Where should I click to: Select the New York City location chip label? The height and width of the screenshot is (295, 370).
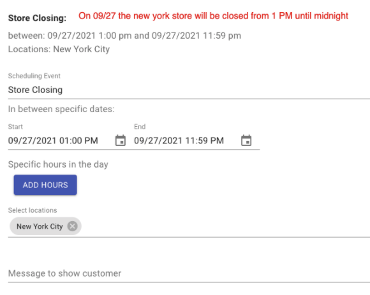click(40, 226)
